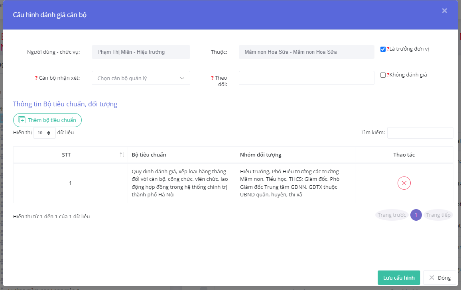Go to Trang trước page
This screenshot has height=290, width=461.
(x=392, y=215)
